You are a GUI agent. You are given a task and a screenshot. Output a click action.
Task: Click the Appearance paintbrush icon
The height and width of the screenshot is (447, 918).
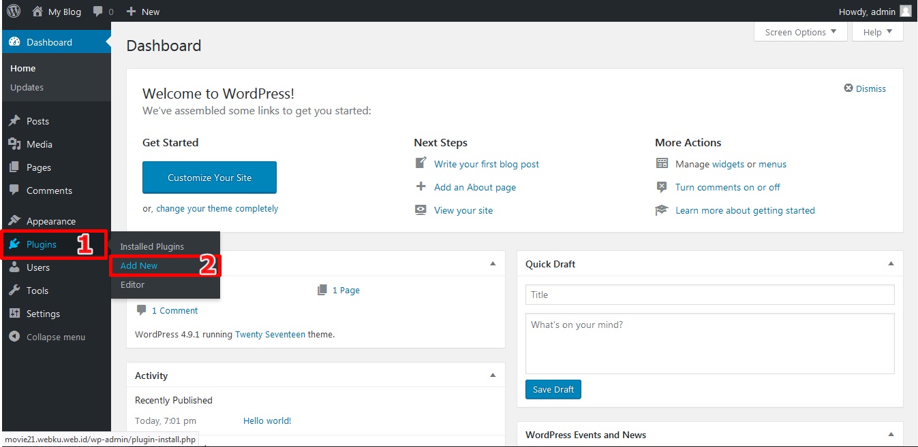tap(14, 221)
